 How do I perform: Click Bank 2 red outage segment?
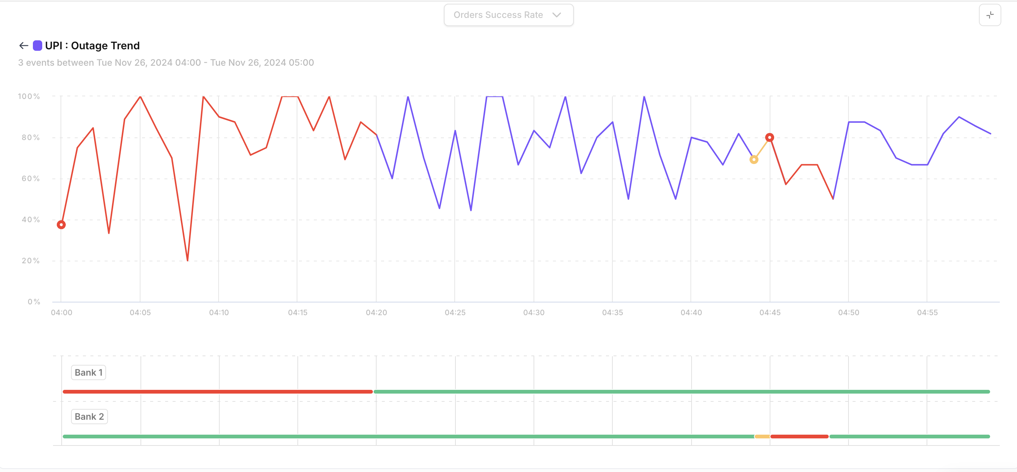(x=799, y=436)
